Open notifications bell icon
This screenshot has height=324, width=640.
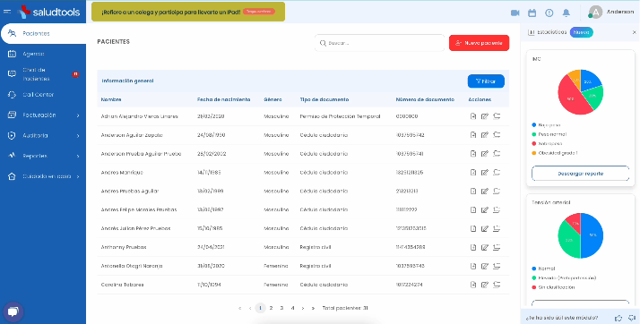(566, 13)
